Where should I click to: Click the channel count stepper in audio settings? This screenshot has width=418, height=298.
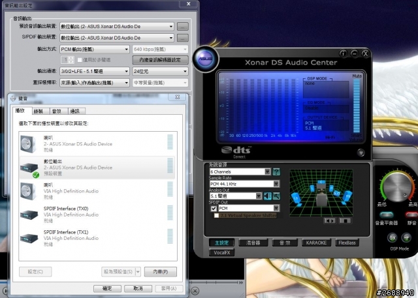point(67,60)
